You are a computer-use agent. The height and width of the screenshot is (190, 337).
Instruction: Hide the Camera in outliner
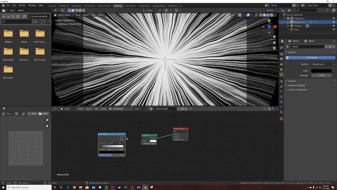point(334,26)
